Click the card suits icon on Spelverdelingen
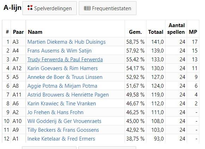This screenshot has height=149, width=205. pyautogui.click(x=30, y=8)
